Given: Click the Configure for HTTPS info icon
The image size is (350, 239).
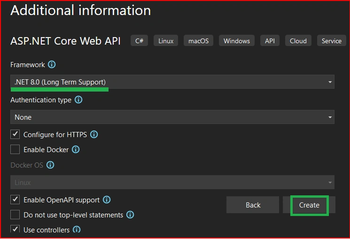Looking at the screenshot, I should point(94,135).
